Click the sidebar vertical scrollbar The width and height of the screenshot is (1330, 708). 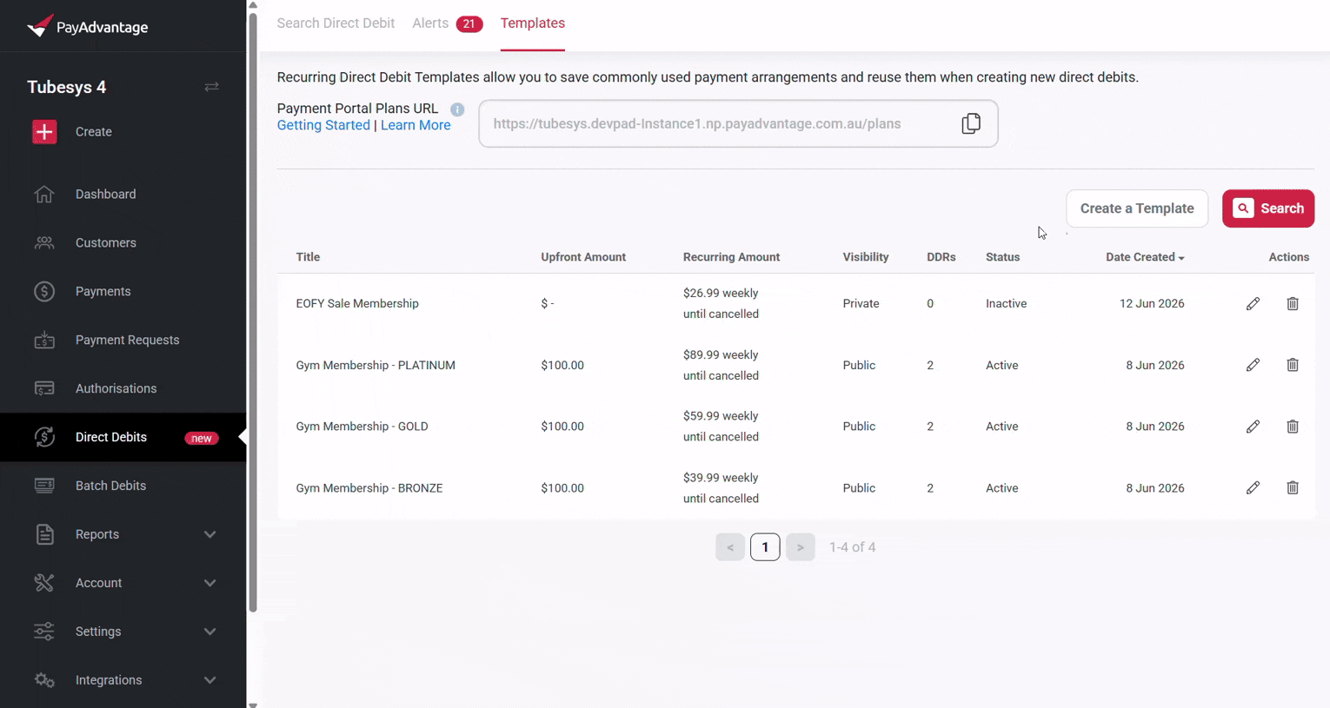click(253, 313)
